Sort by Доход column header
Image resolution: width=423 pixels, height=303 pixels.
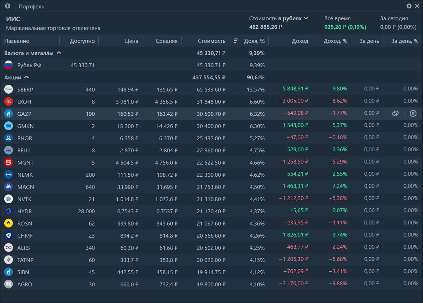tap(300, 41)
